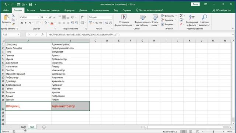
Task: Click the AutoSum sigma icon
Action: tap(181, 16)
